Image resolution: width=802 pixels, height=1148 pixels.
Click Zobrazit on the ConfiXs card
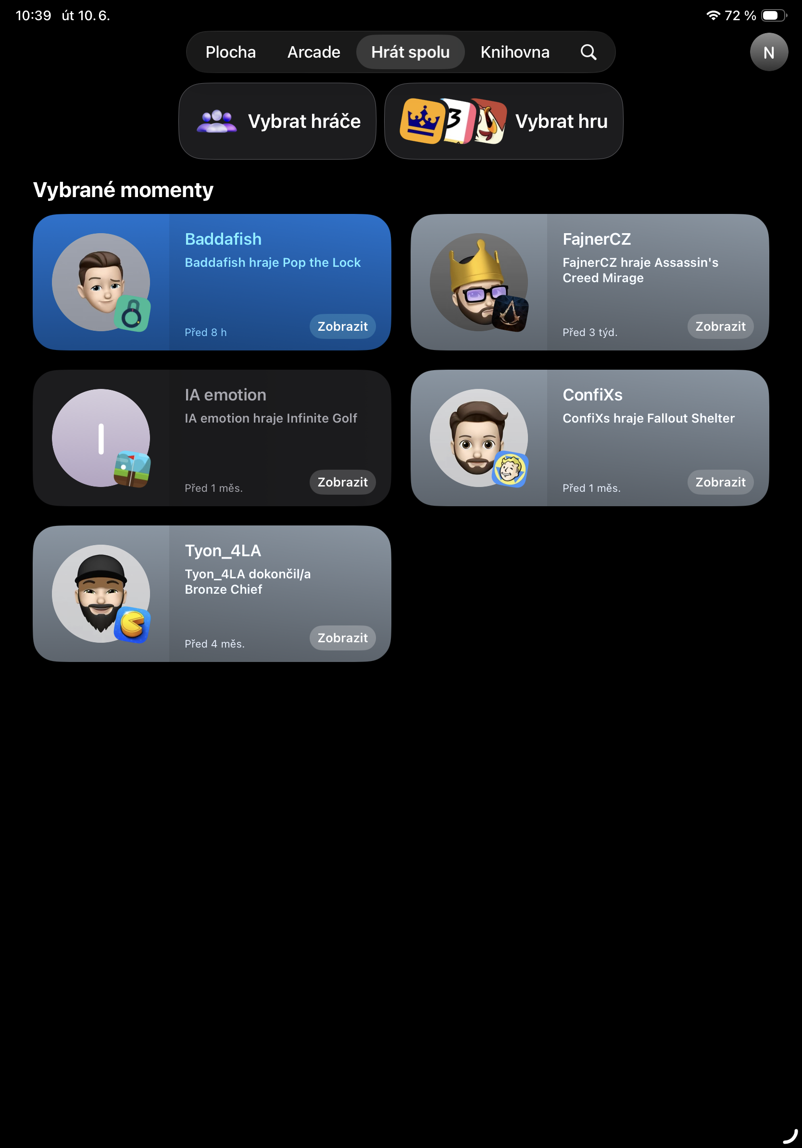coord(720,482)
